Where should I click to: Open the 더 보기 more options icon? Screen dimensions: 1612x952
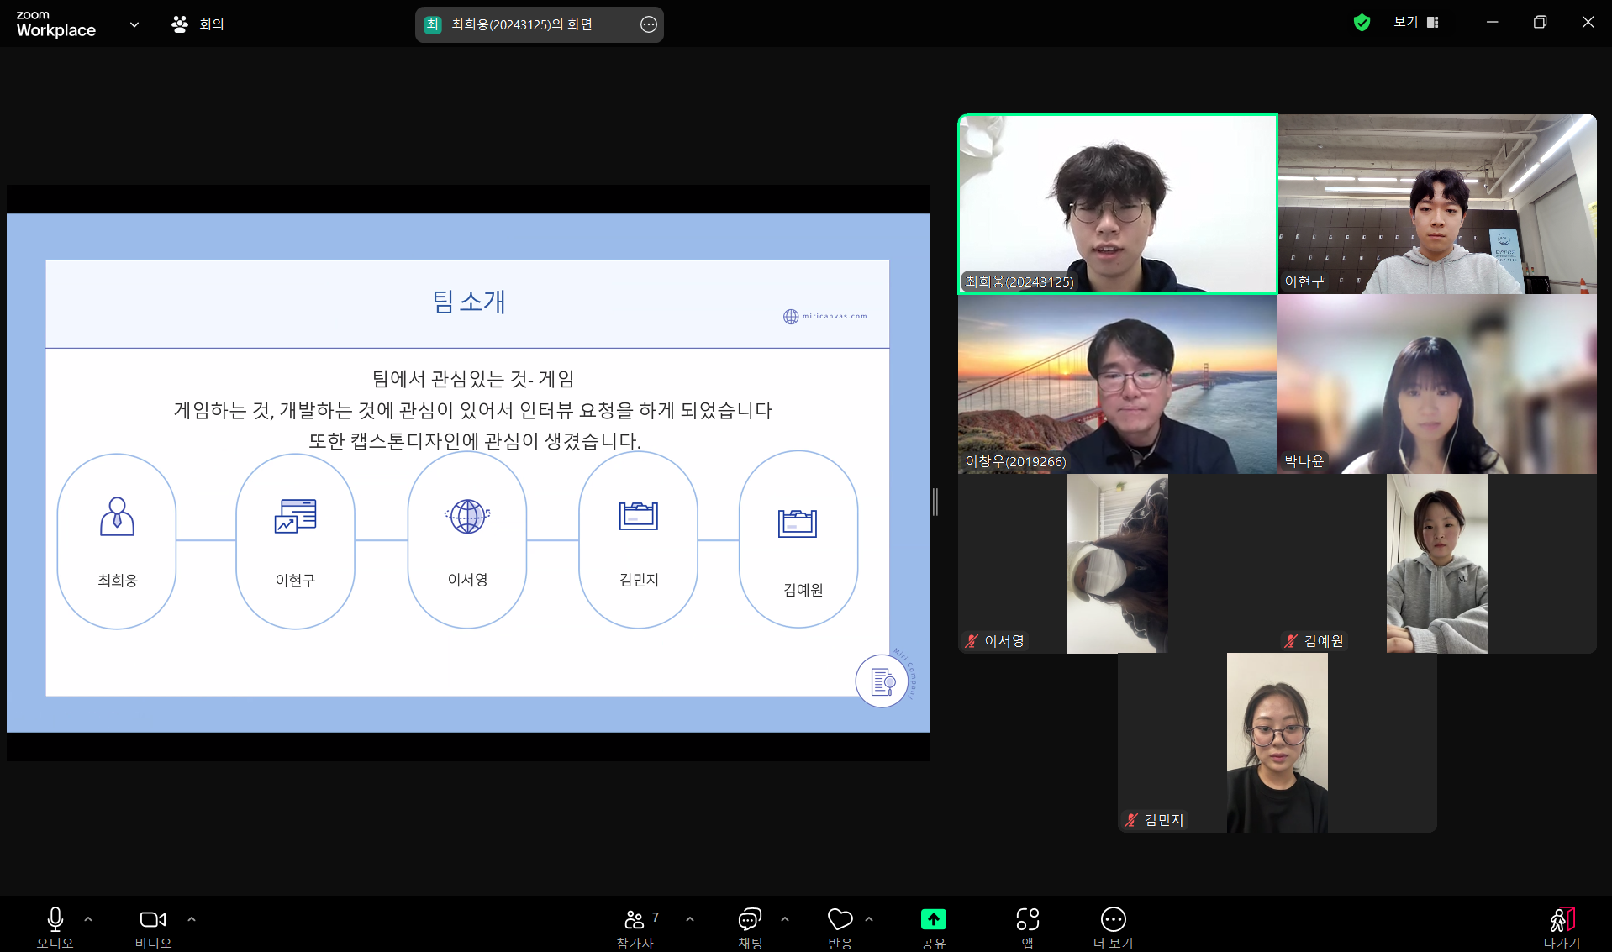1114,927
